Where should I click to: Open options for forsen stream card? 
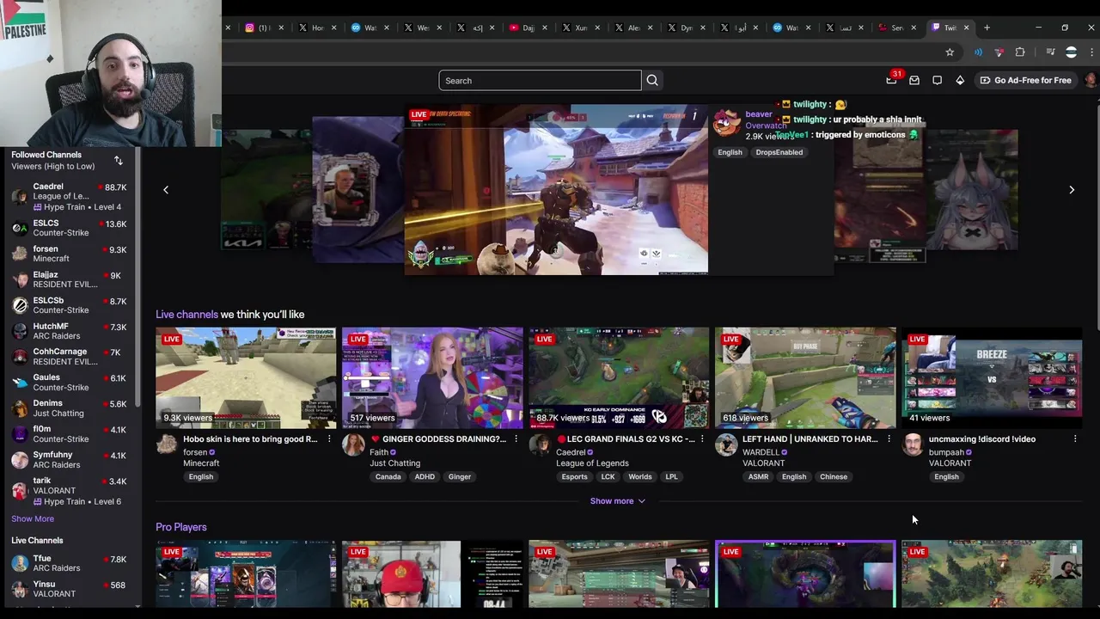click(329, 439)
